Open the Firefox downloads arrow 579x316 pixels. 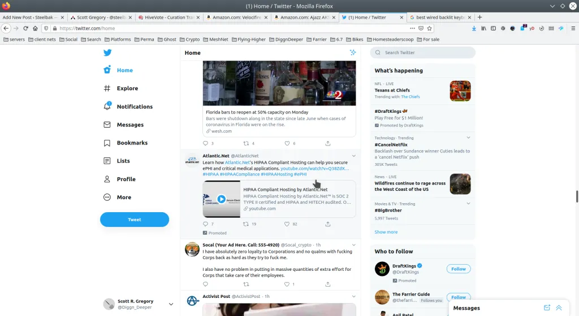click(474, 28)
